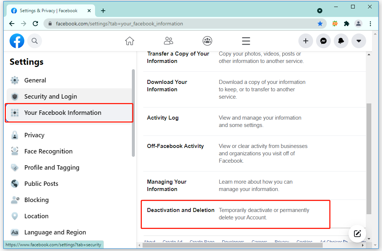Click the browser forward arrow

tap(24, 24)
